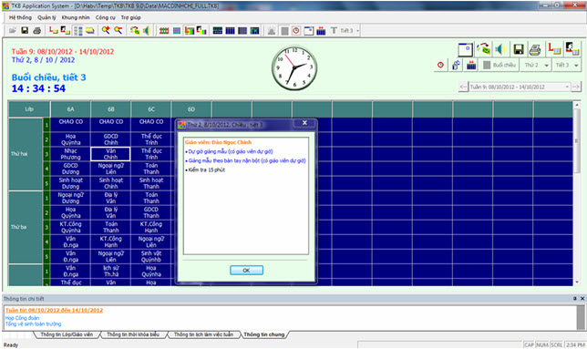The width and height of the screenshot is (587, 349).
Task: Click the small window icon in main toolbar
Action: [x=308, y=31]
